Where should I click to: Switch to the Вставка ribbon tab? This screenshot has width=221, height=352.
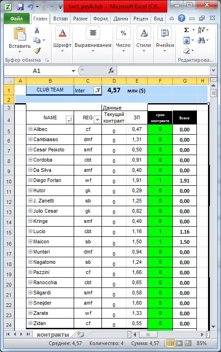tap(60, 19)
